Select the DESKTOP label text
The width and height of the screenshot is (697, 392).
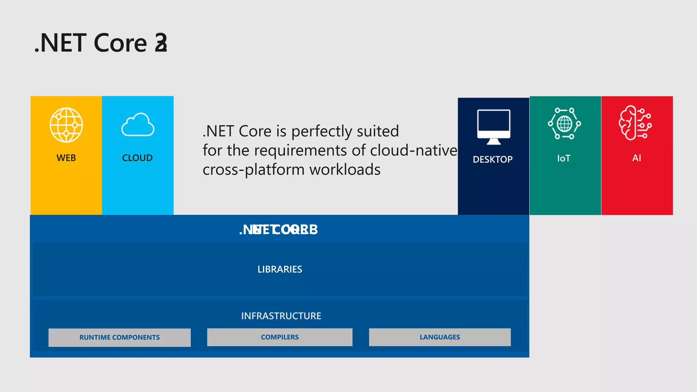492,159
